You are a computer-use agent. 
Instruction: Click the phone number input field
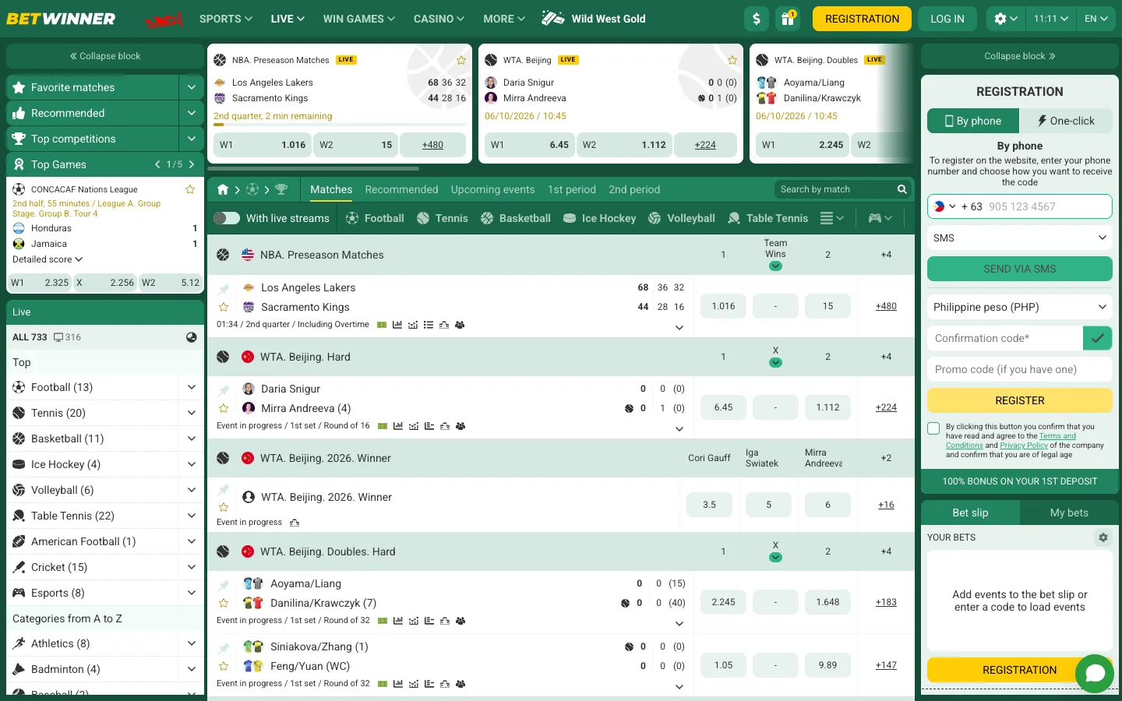click(1020, 206)
